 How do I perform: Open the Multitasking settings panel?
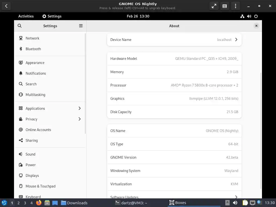tap(50, 95)
